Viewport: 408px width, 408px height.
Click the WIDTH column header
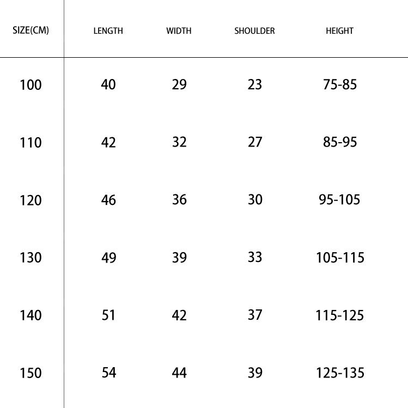point(179,31)
